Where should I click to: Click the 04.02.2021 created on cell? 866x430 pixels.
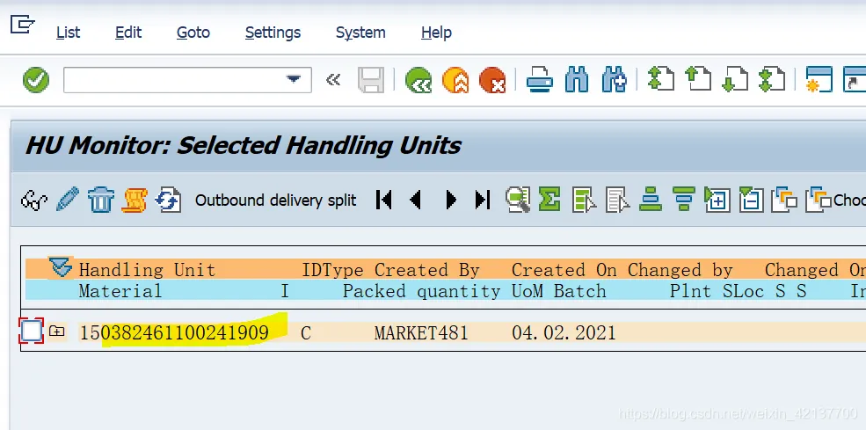[x=564, y=332]
